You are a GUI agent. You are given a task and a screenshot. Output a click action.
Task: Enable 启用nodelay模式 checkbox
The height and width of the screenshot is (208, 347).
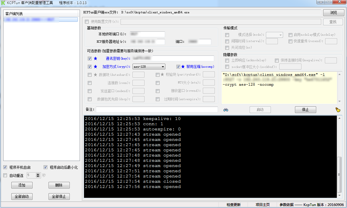point(290,35)
